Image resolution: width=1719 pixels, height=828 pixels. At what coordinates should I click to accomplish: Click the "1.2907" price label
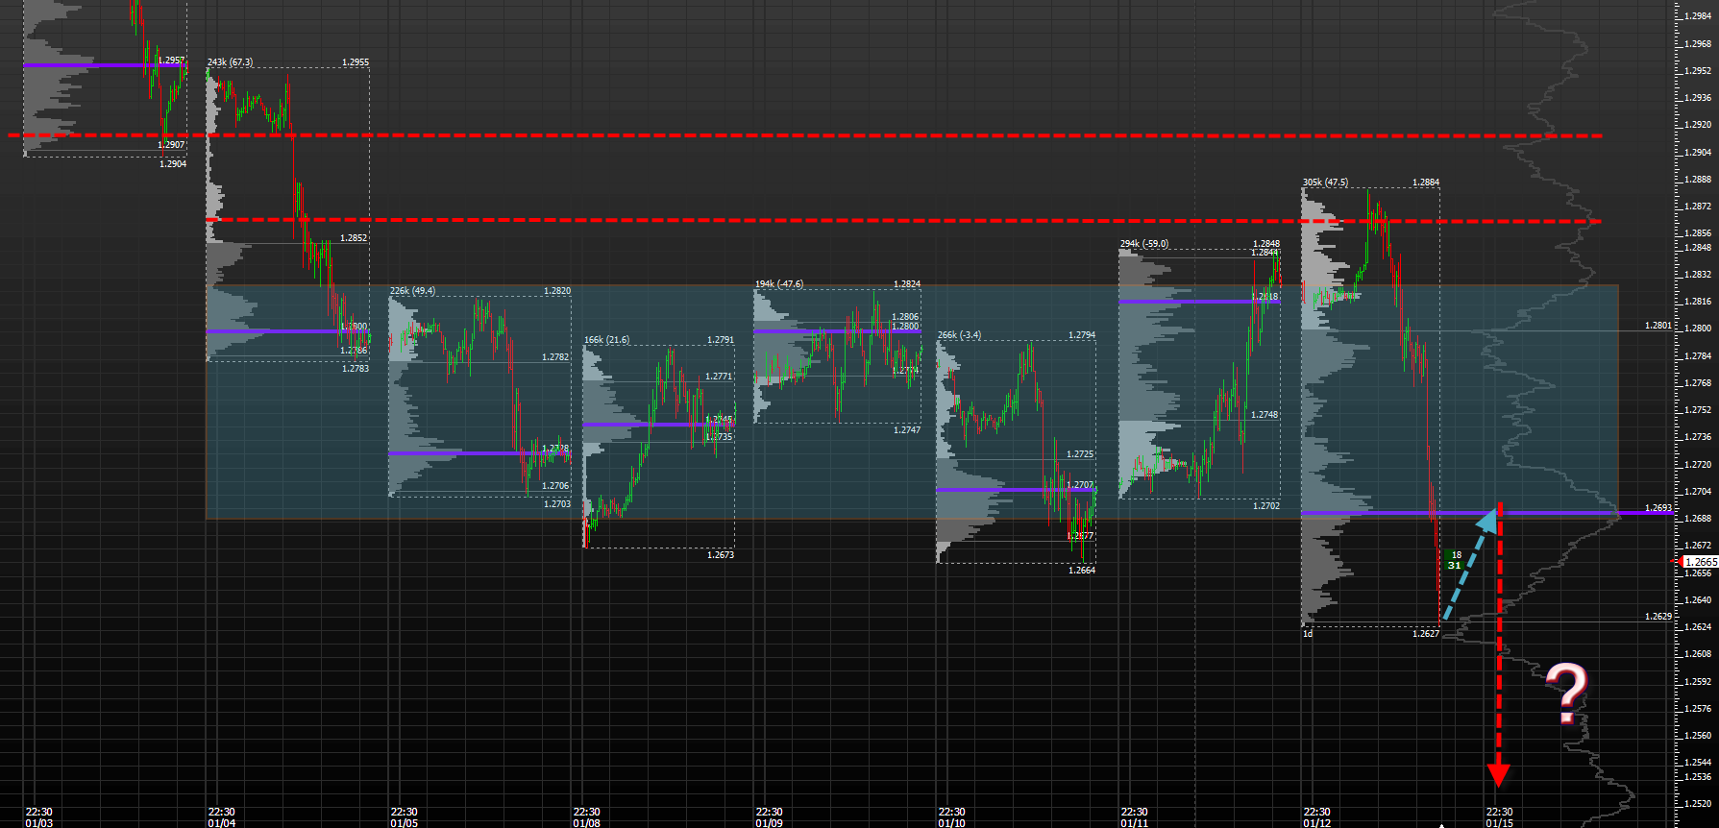coord(171,145)
